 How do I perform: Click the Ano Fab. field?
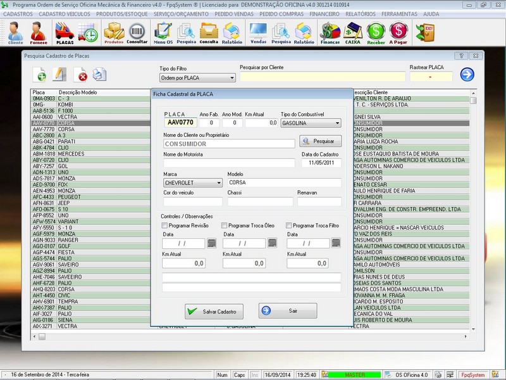tap(209, 123)
